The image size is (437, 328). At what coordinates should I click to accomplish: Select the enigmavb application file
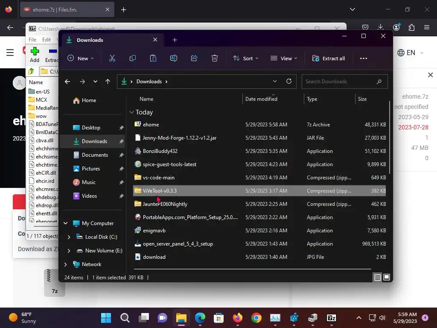[259, 230]
